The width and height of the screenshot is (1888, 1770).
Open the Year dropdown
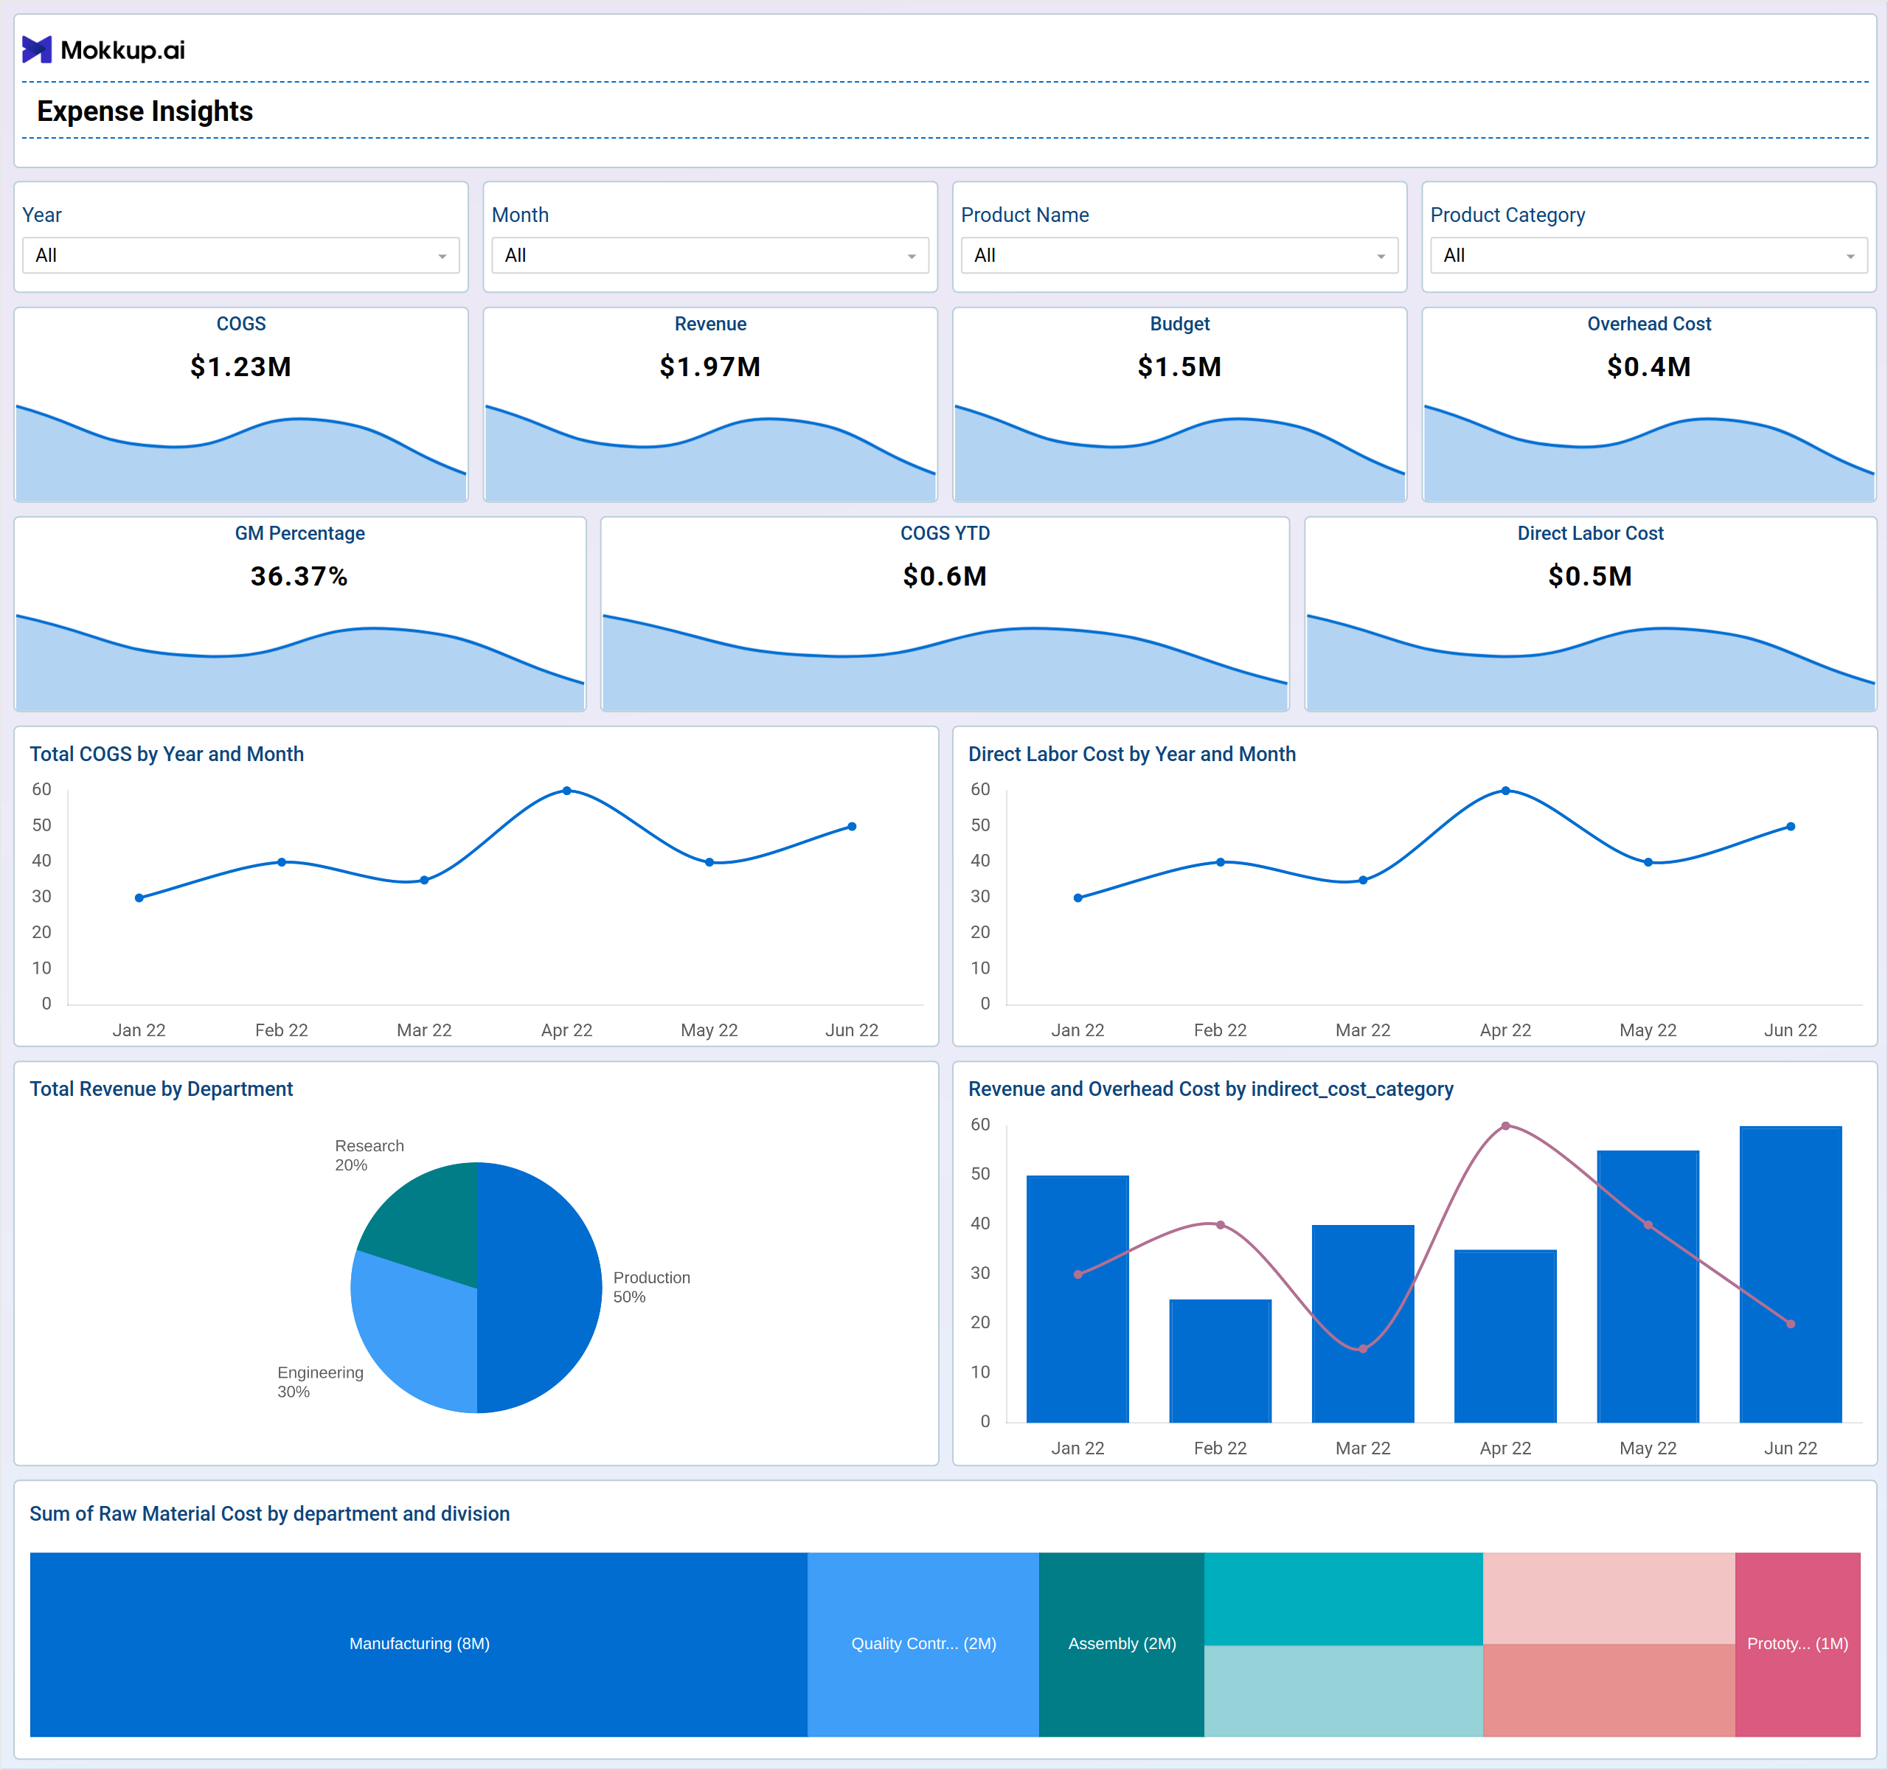tap(240, 255)
